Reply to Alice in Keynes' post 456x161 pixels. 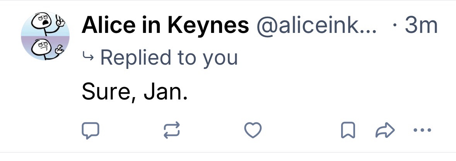pyautogui.click(x=91, y=130)
